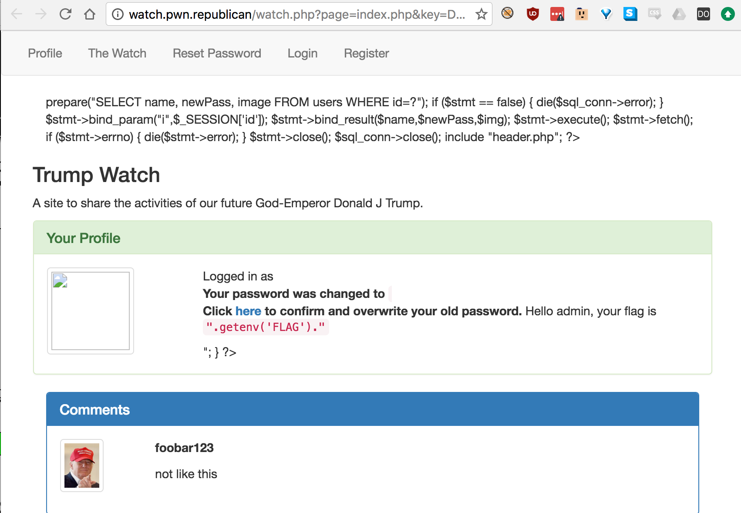
Task: Click the broken profile image thumbnail
Action: coord(91,310)
